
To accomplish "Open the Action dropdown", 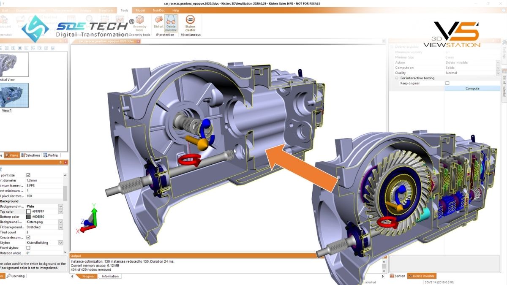I will click(x=498, y=62).
